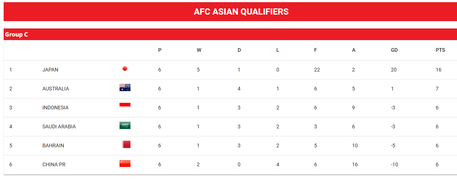Click the BAHRAIN team name
457x179 pixels.
[53, 145]
